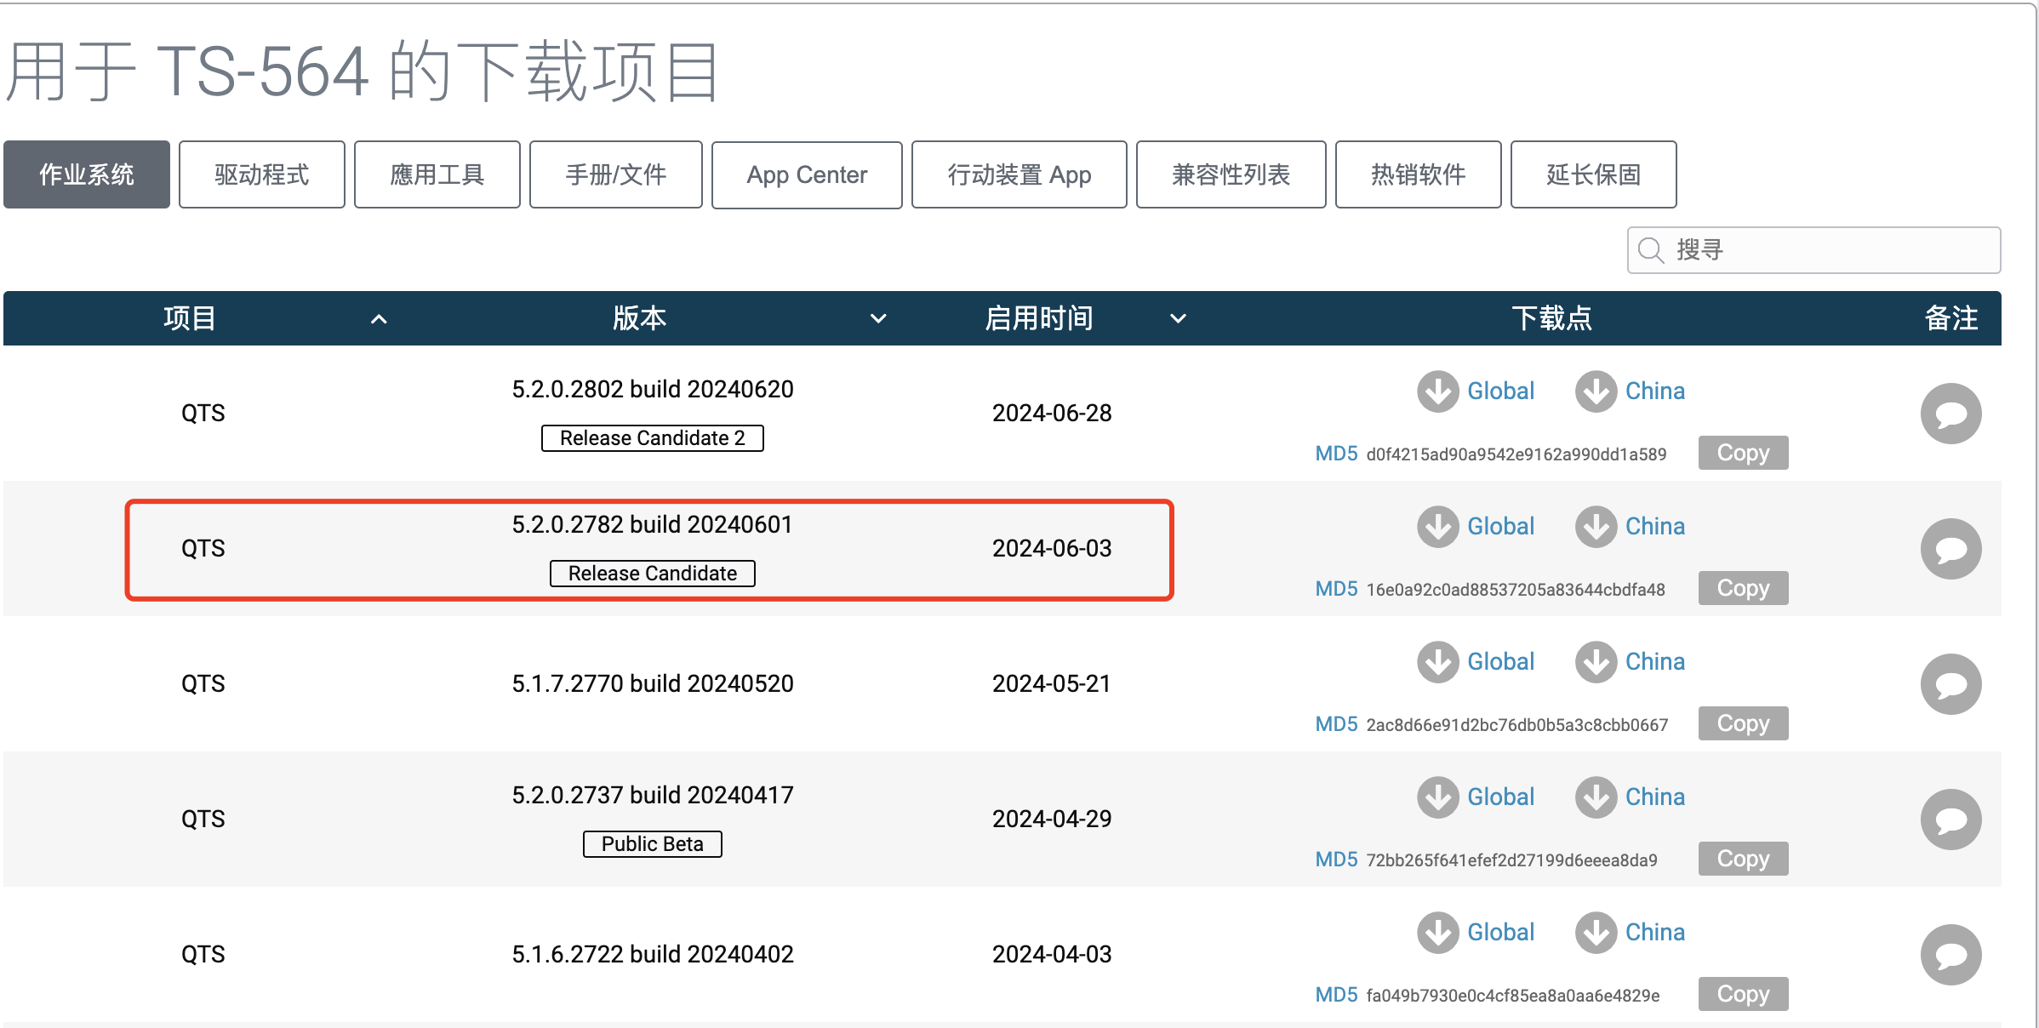
Task: Open remarks bubble for 2024-06-28 release
Action: (1950, 414)
